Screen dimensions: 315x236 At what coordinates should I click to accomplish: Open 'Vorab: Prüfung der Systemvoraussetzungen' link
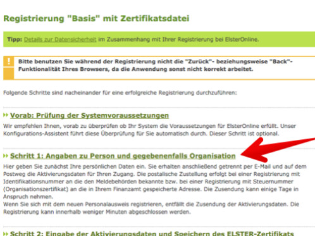pyautogui.click(x=89, y=116)
